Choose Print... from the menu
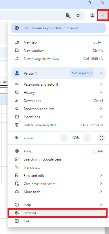This screenshot has width=109, height=234. [58, 151]
